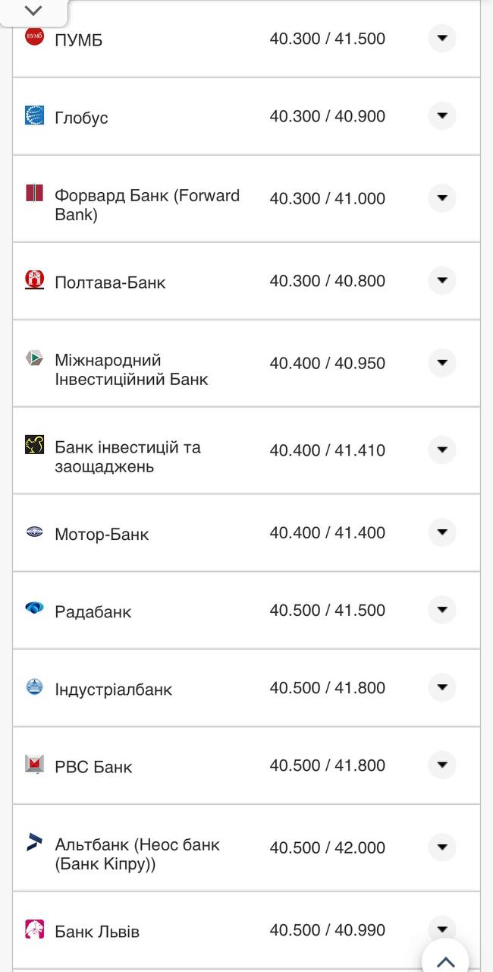This screenshot has height=972, width=493.
Task: Click the 40.300 / 41.500 rate text
Action: [x=329, y=39]
